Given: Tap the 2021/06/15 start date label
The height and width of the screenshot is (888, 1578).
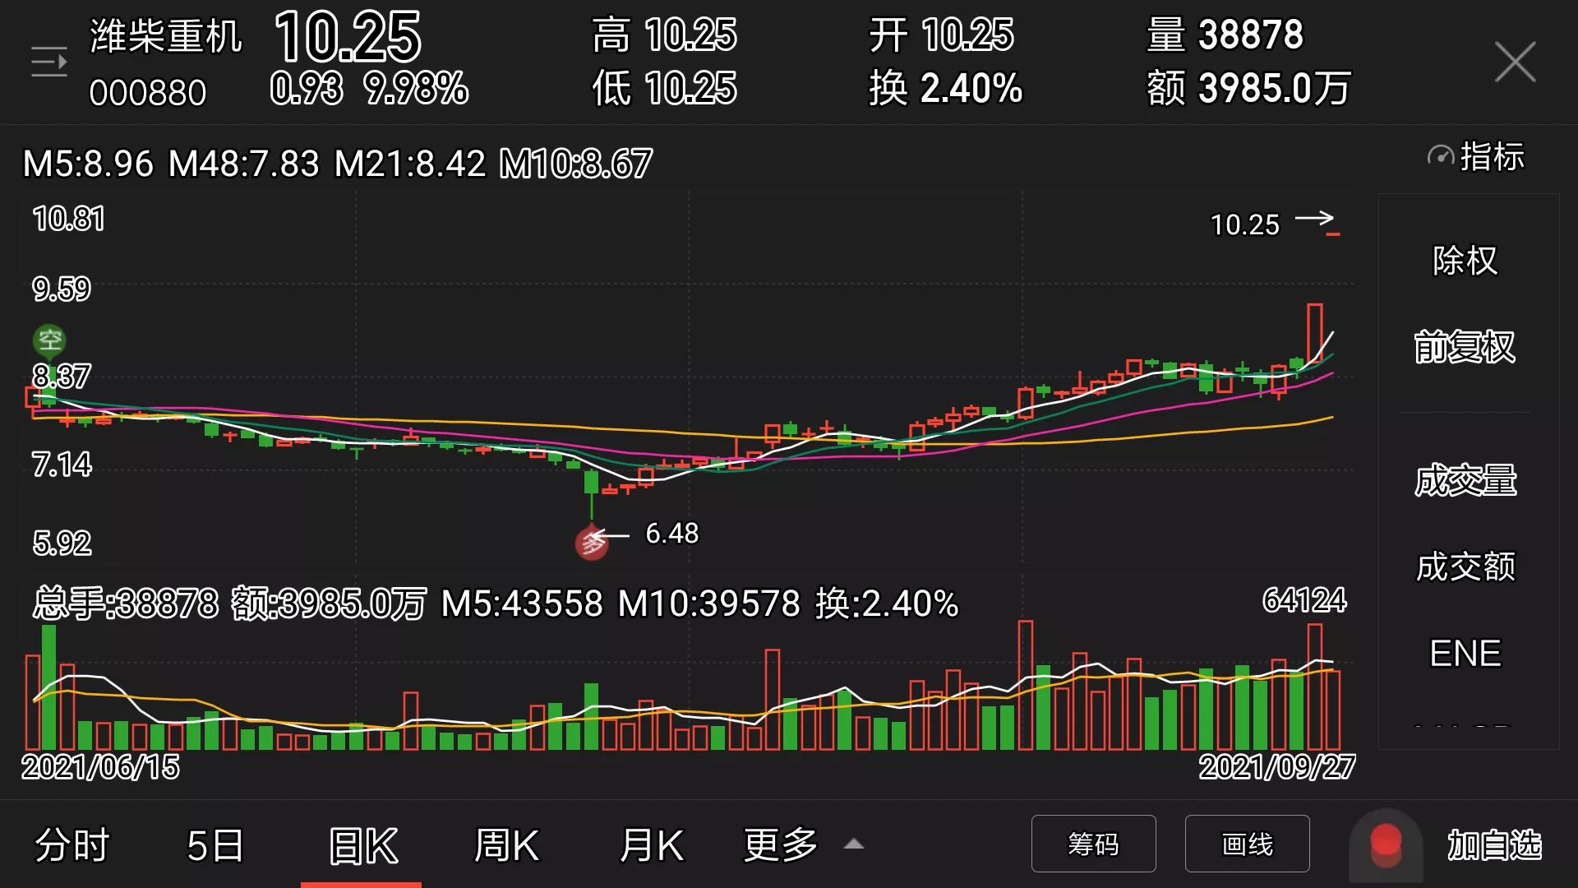Looking at the screenshot, I should pos(100,767).
